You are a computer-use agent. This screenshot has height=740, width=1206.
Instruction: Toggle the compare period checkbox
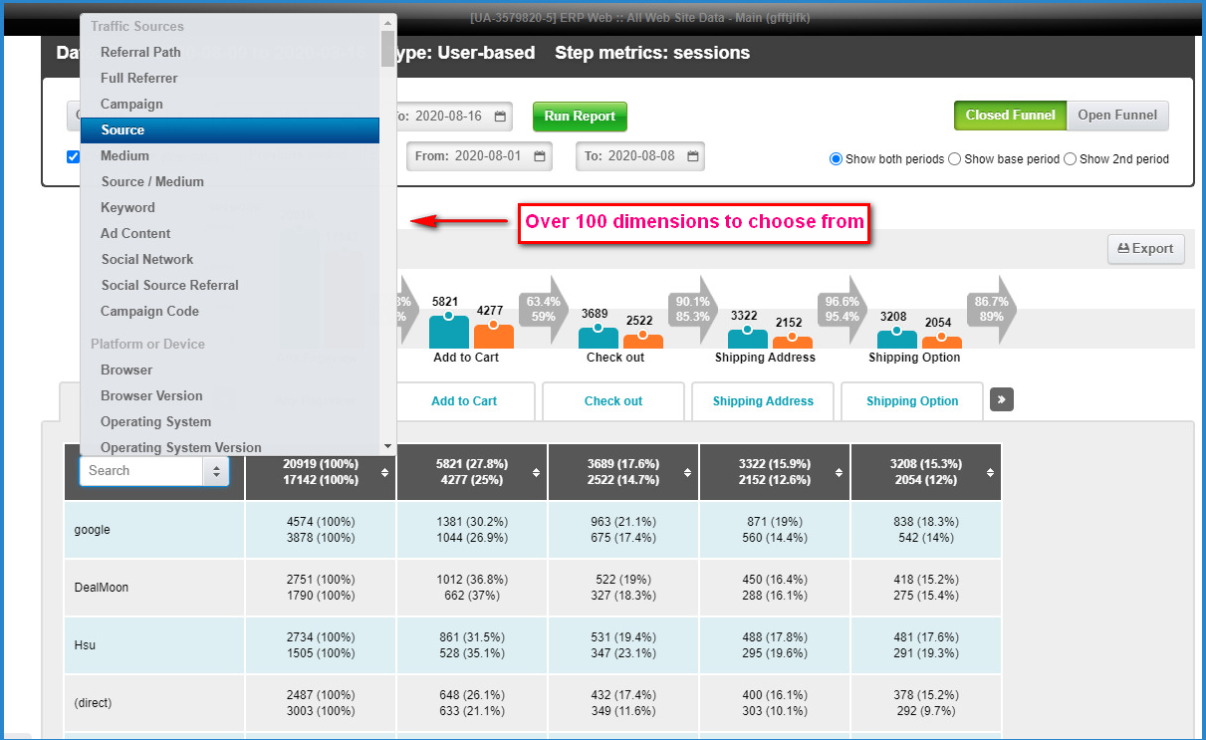pyautogui.click(x=73, y=156)
